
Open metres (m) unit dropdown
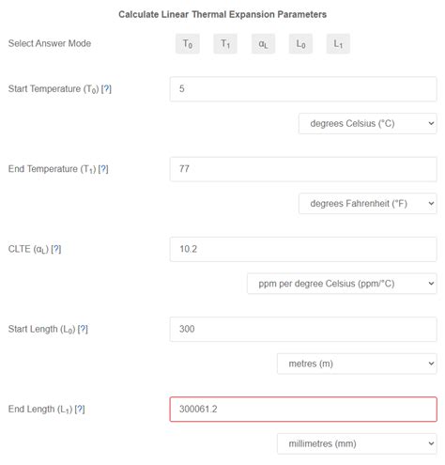click(x=357, y=364)
